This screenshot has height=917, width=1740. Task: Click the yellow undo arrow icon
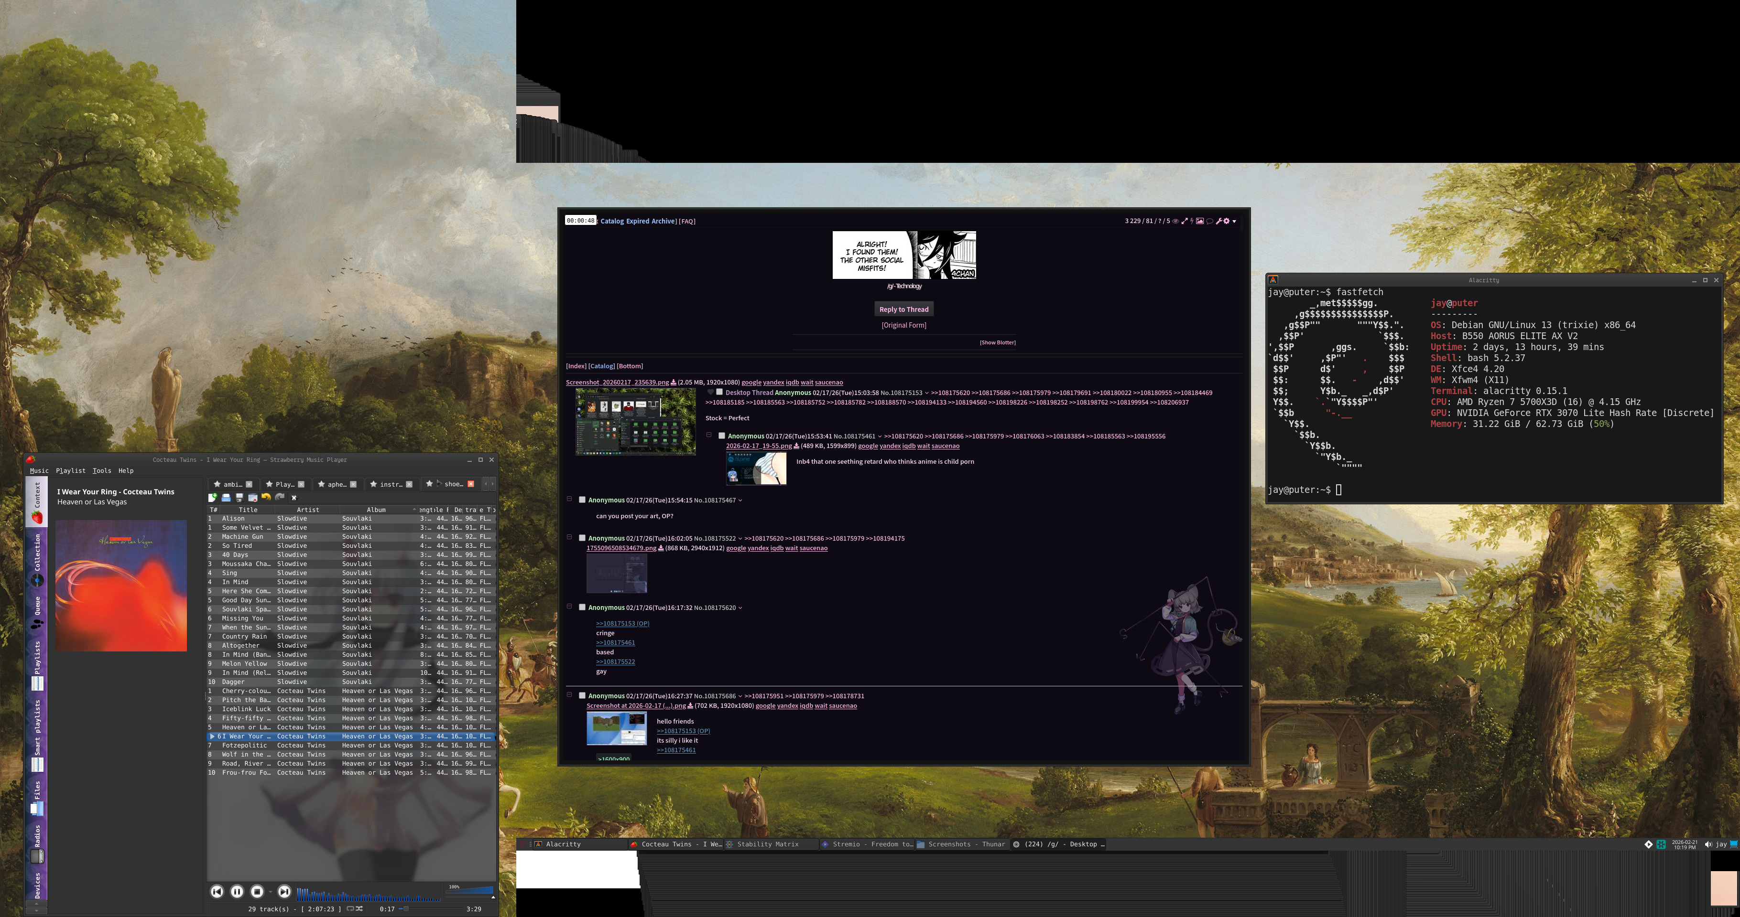tap(266, 497)
